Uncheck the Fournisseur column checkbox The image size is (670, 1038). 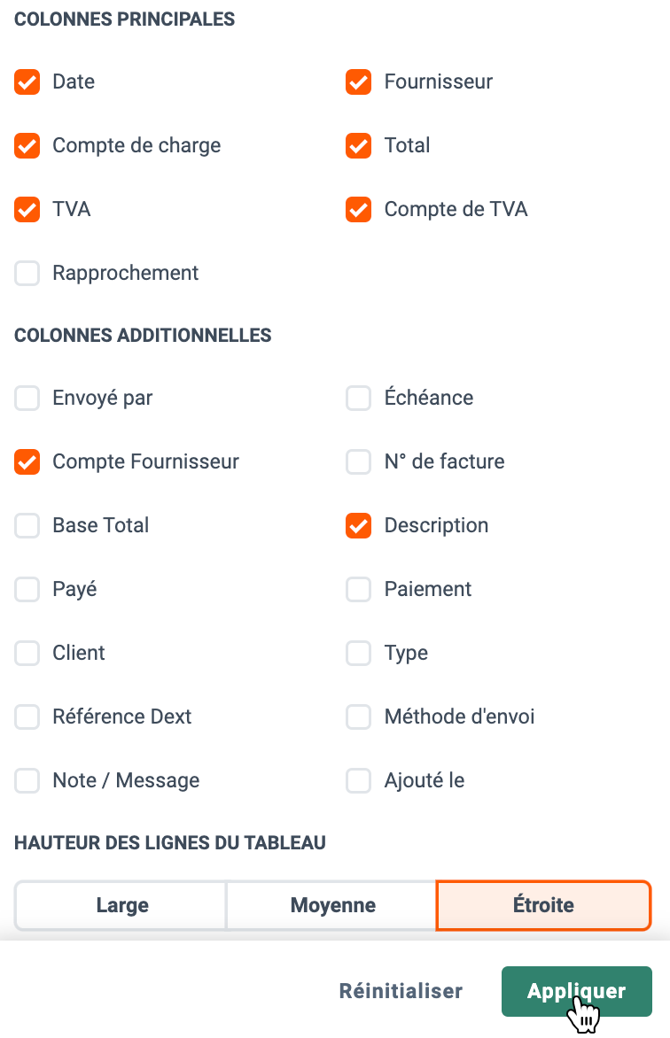pyautogui.click(x=359, y=82)
